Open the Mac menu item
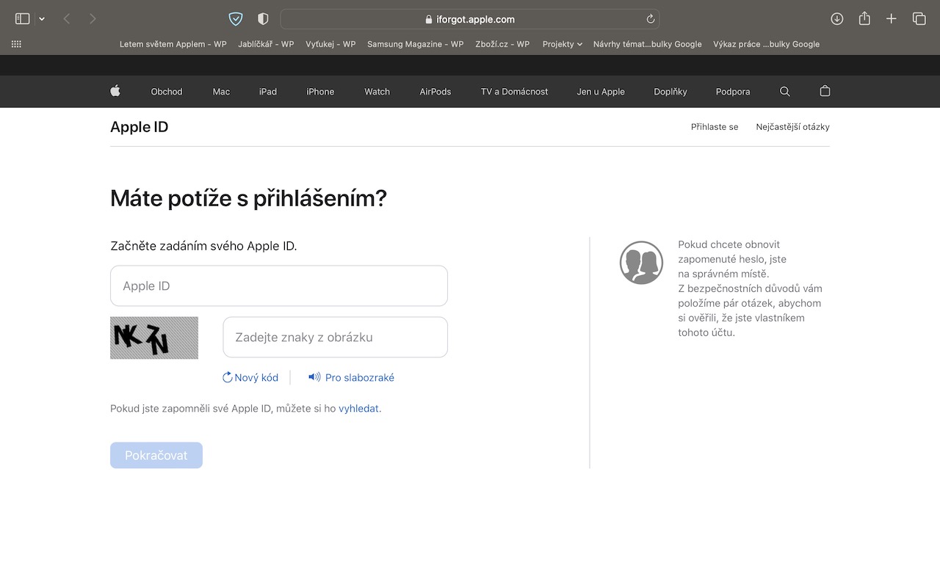 (x=221, y=92)
